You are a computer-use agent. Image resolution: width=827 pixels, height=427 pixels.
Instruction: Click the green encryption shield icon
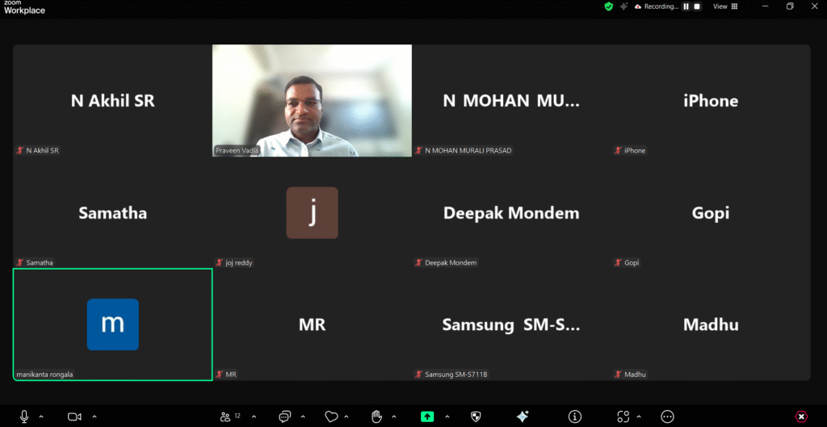pos(609,6)
